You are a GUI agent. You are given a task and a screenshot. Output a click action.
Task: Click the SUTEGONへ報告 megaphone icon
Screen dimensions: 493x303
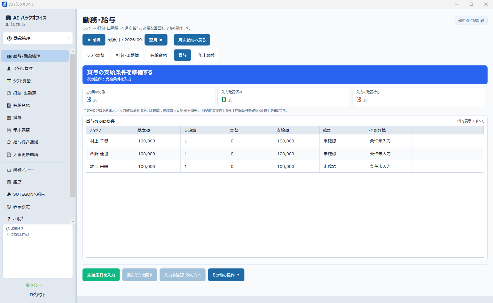pyautogui.click(x=9, y=194)
